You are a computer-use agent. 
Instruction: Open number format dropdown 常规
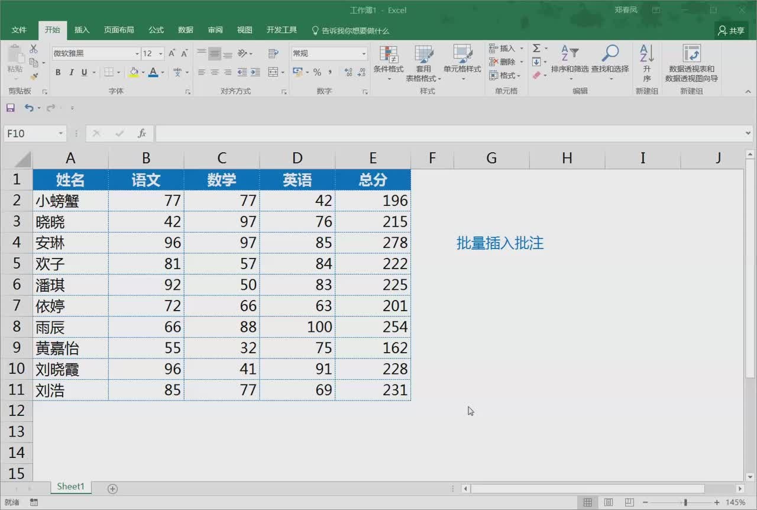(x=364, y=54)
